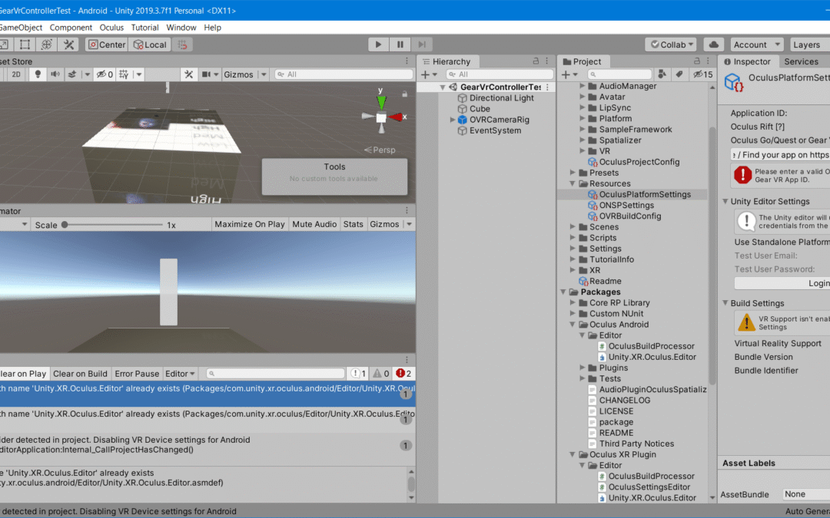
Task: Enable Maximize On Play
Action: point(249,224)
